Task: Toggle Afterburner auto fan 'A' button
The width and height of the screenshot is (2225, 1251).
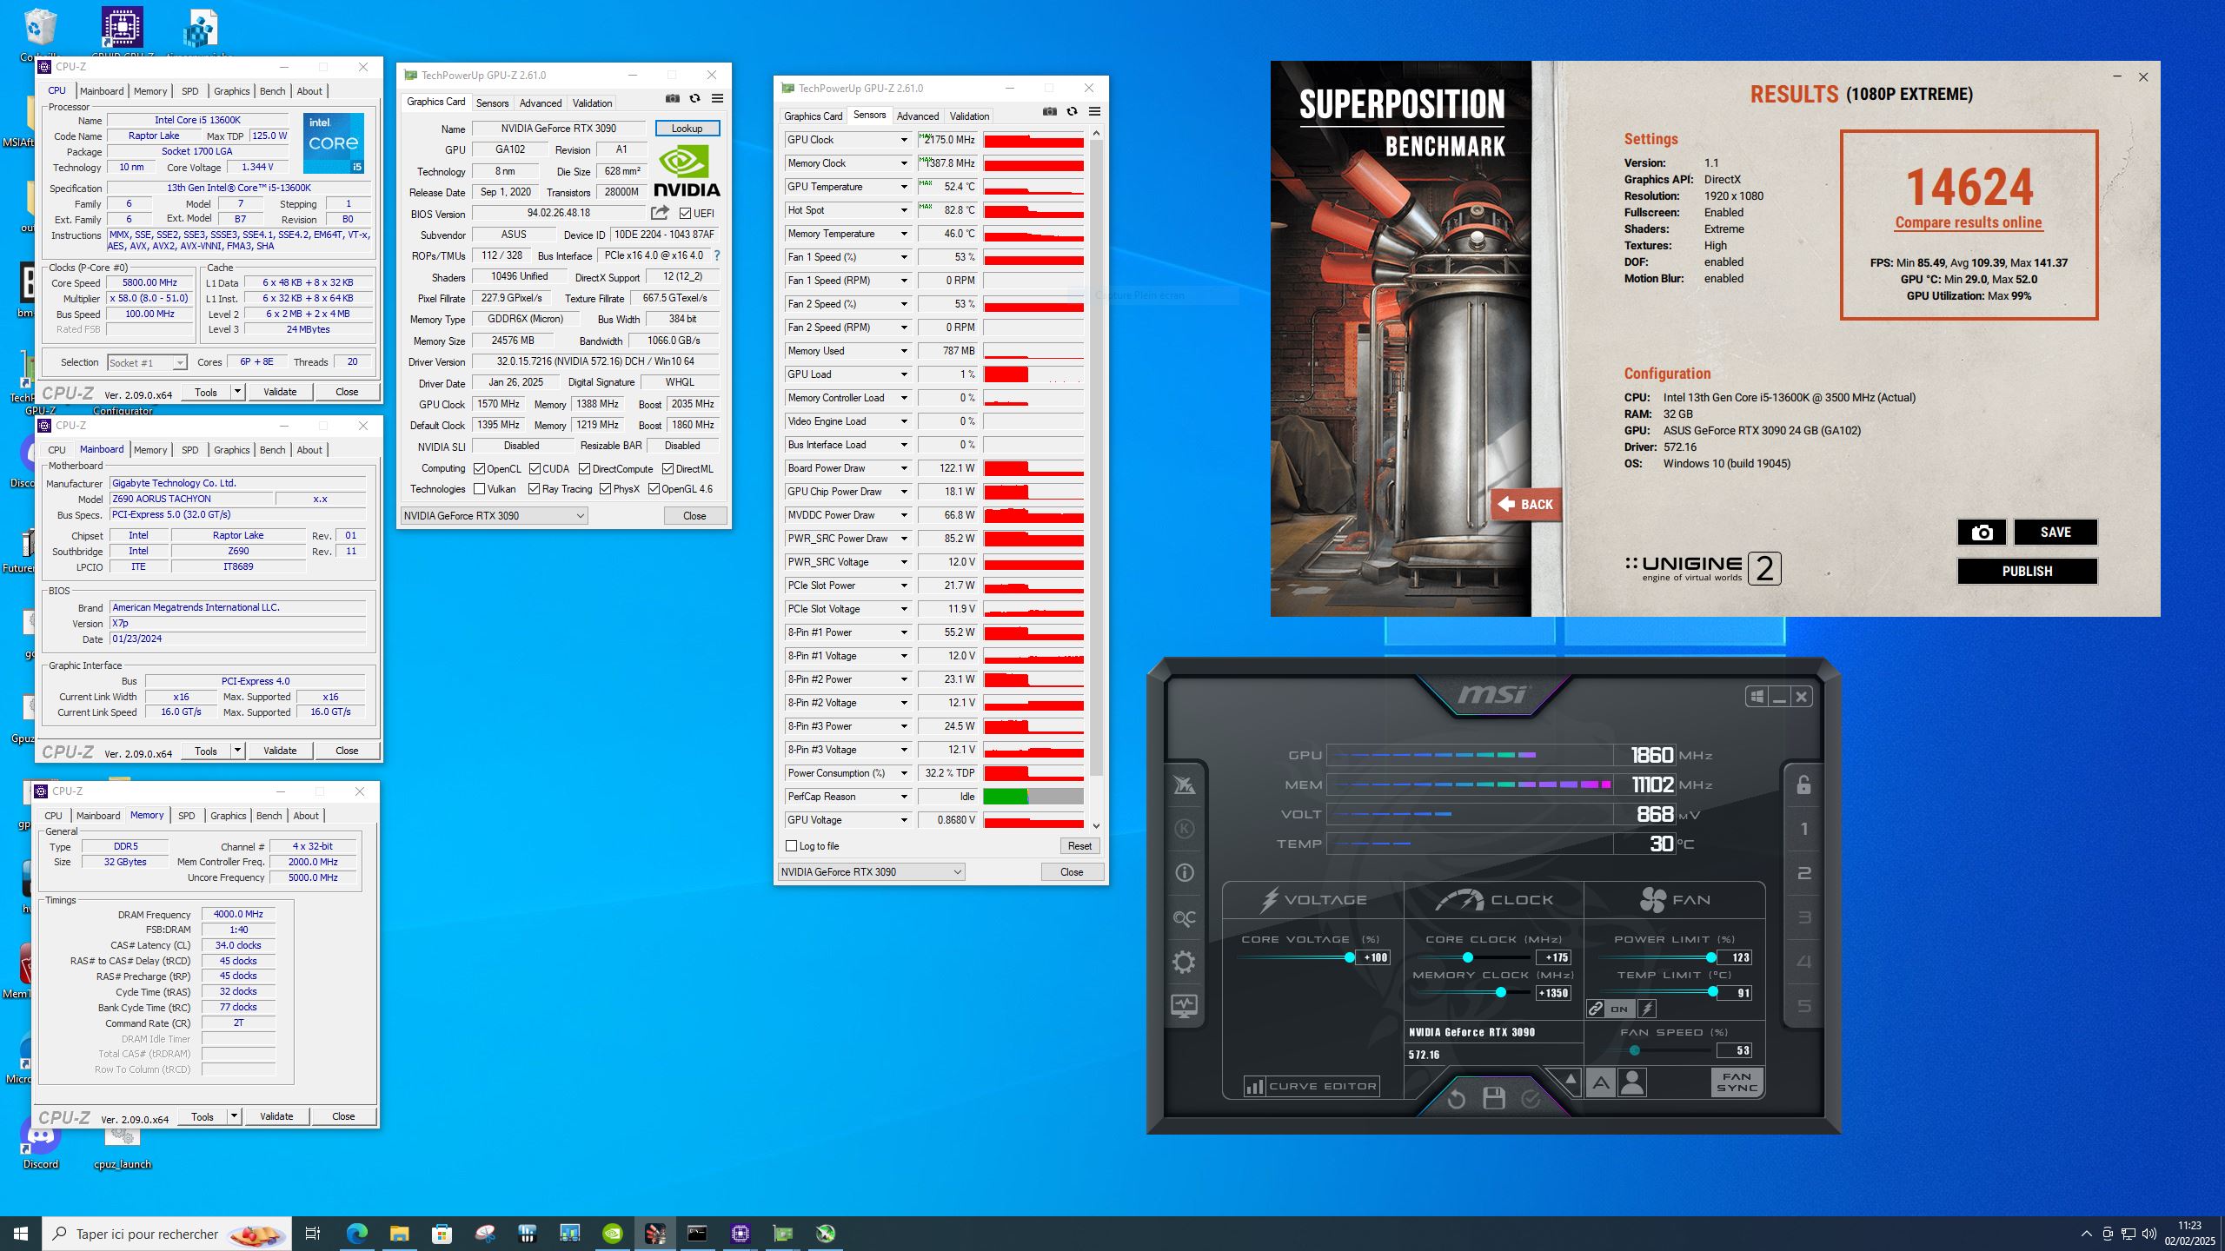Action: click(1600, 1083)
